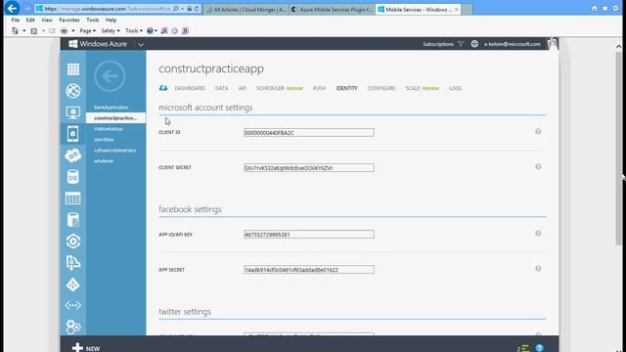Open the Page dropdown in command bar

point(87,30)
